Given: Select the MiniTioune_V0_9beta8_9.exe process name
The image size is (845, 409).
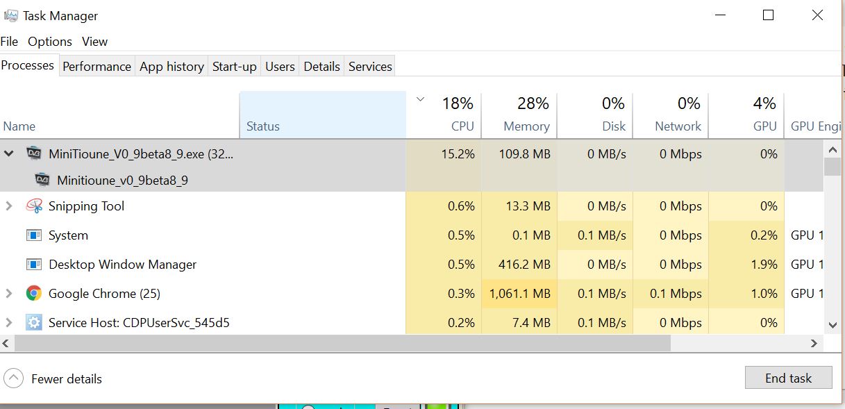Looking at the screenshot, I should click(x=141, y=154).
